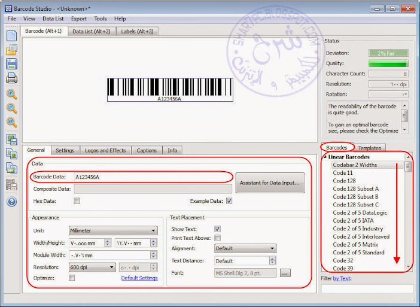Open the Info tab
Viewport: 420px width, 307px height.
tap(172, 151)
